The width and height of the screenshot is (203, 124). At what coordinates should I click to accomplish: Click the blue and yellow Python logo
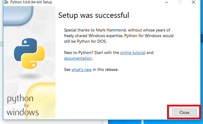tap(29, 53)
